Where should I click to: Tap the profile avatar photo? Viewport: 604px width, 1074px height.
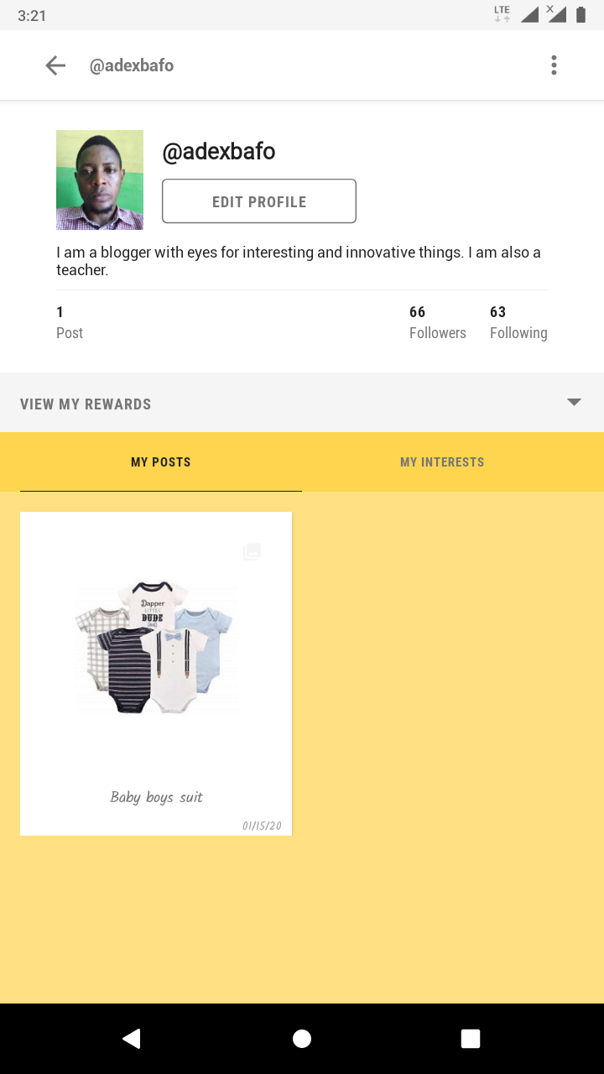[x=100, y=180]
